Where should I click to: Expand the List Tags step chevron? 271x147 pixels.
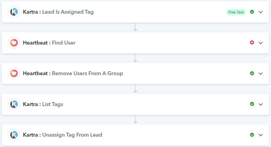click(x=261, y=104)
